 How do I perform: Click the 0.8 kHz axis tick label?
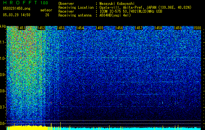(3, 91)
